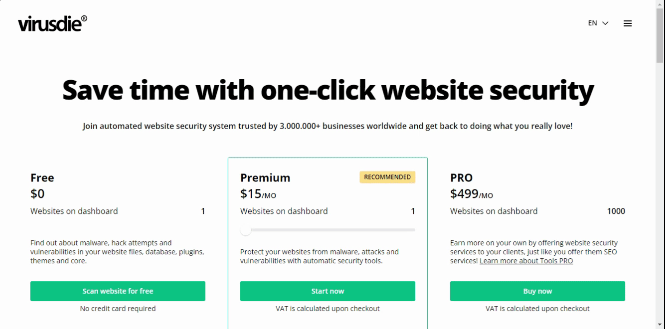
Task: Click the Premium websites slider handle
Action: pyautogui.click(x=245, y=230)
